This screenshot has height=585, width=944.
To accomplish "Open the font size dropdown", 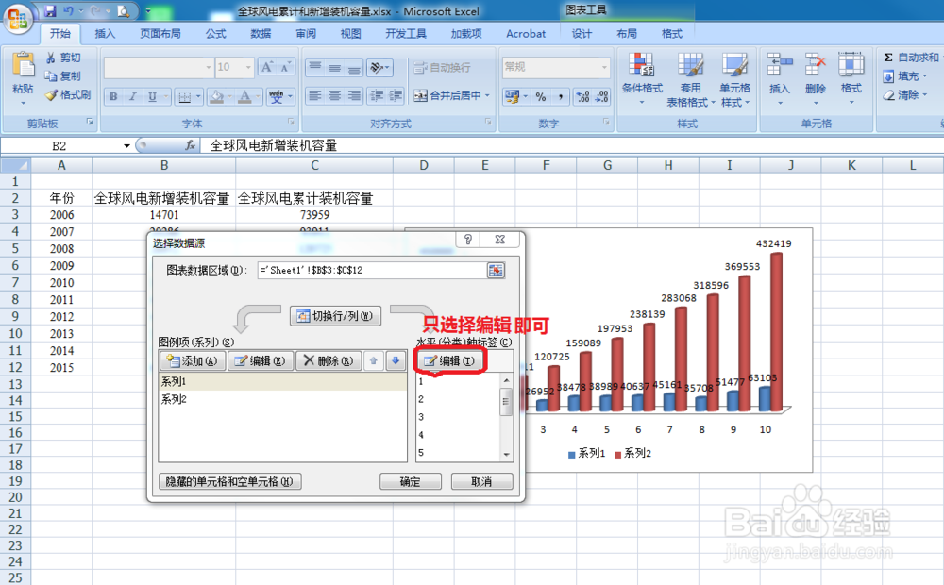I will 248,67.
